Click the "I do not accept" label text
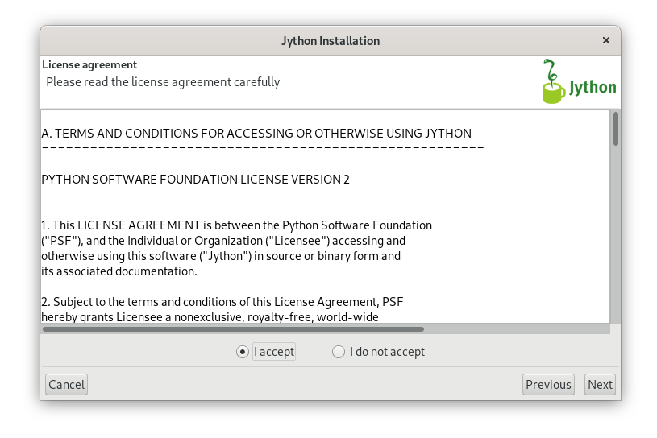 [387, 352]
